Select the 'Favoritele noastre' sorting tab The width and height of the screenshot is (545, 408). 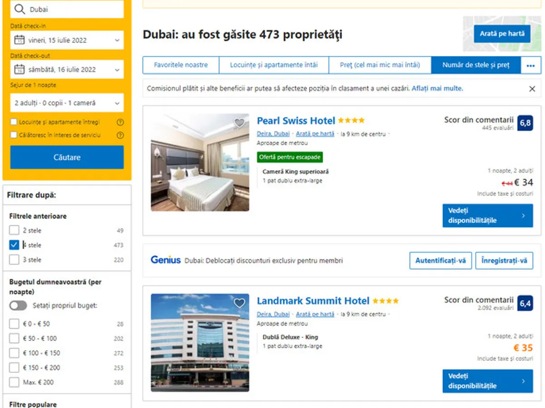coord(181,65)
